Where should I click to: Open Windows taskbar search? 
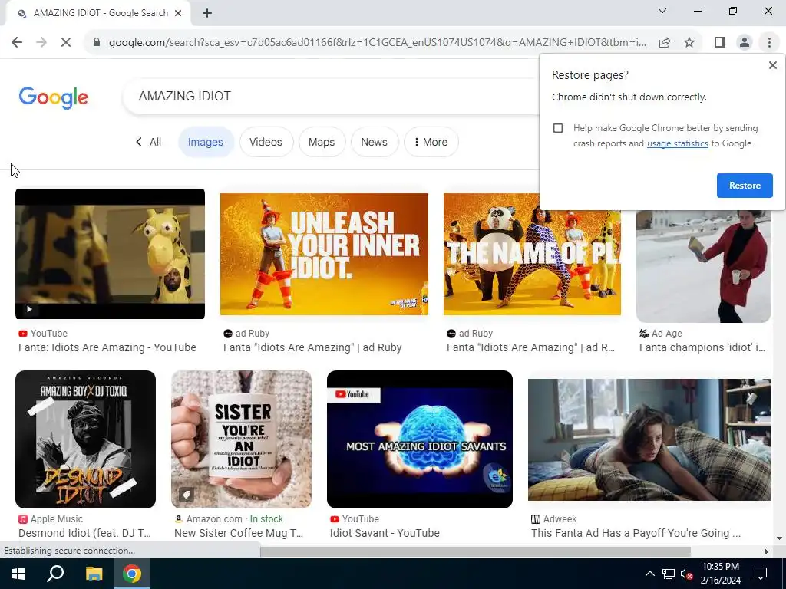55,574
